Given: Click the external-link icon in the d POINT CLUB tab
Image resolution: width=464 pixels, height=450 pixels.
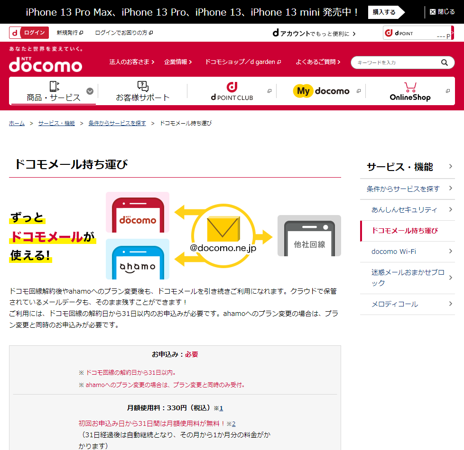Looking at the screenshot, I should coord(269,91).
